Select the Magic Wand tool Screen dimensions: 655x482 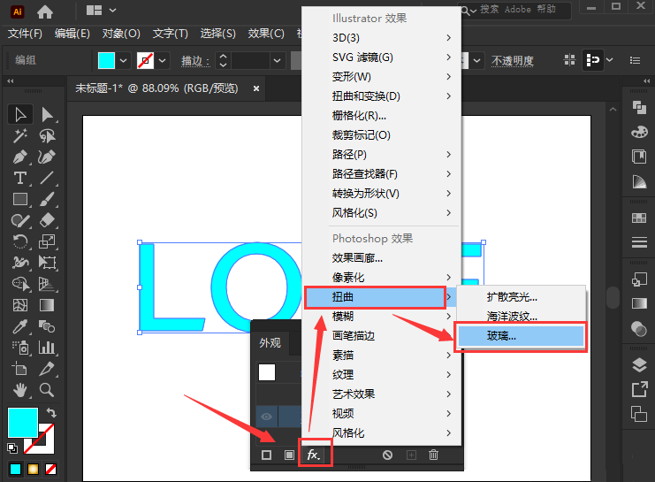[20, 136]
